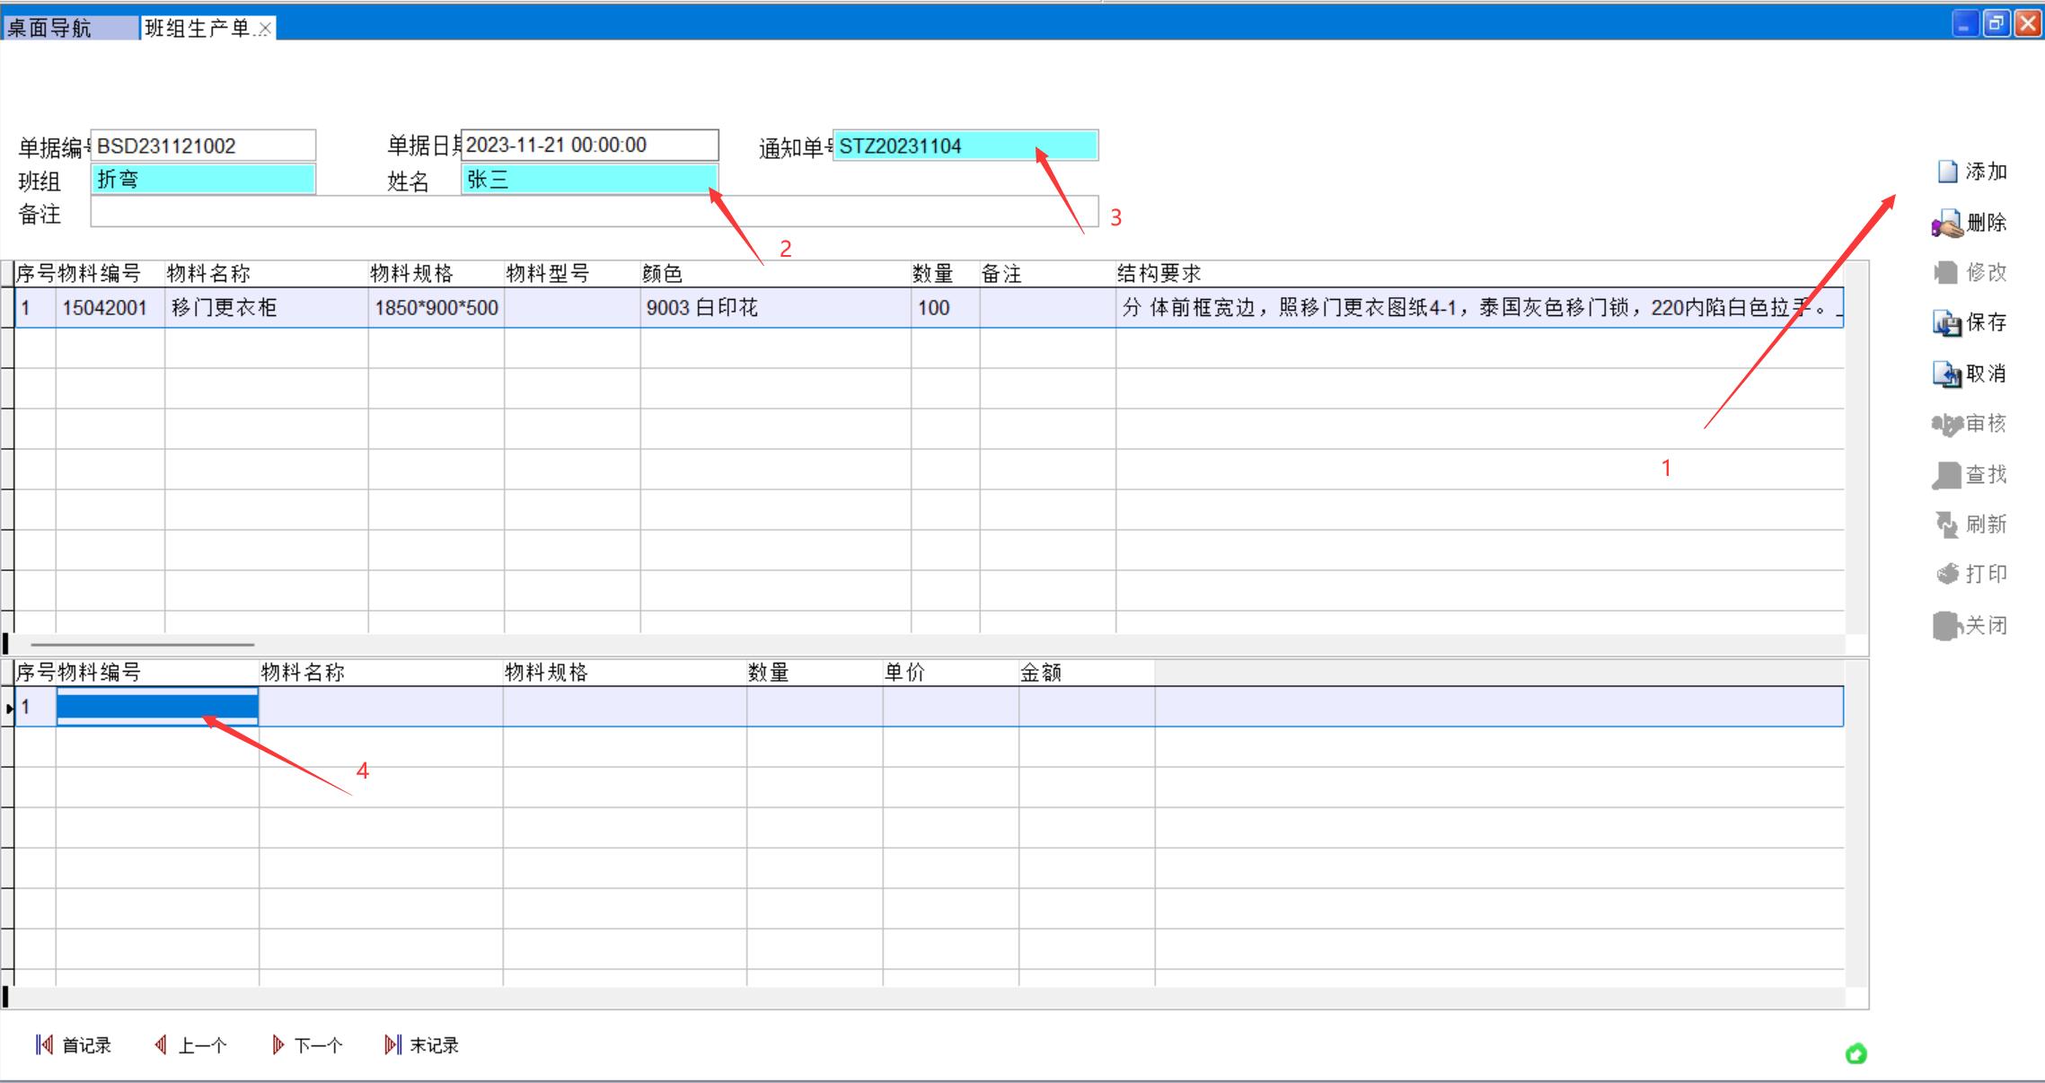Click the 打印 (Print) icon
2045x1083 pixels.
[1946, 574]
